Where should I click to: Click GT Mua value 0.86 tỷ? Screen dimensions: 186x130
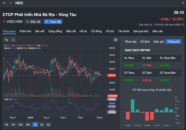click(x=129, y=80)
